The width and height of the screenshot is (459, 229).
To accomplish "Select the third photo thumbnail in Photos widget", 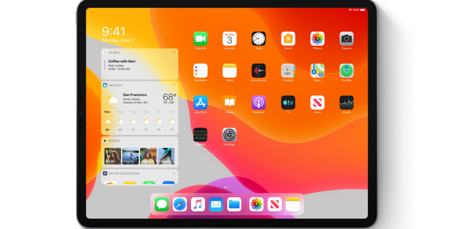I will pyautogui.click(x=149, y=156).
